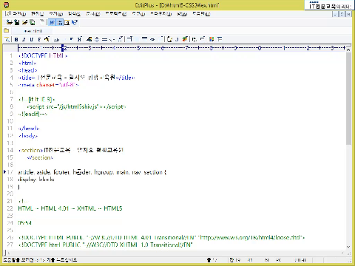Viewport: 355px width, 266px height.
Task: Click the "<title>" line of code
Action: point(77,78)
